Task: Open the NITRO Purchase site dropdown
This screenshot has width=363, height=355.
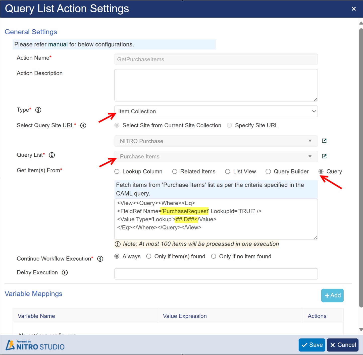Action: 216,141
